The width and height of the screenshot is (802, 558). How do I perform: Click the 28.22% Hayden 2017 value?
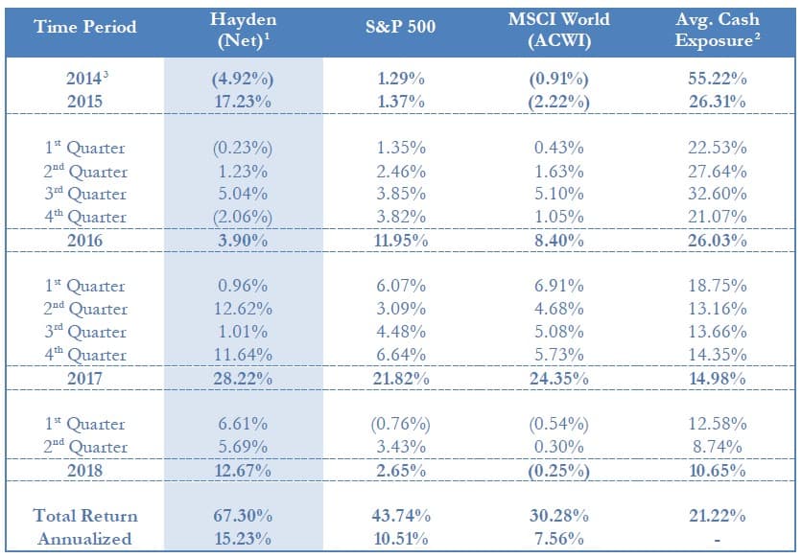point(244,379)
